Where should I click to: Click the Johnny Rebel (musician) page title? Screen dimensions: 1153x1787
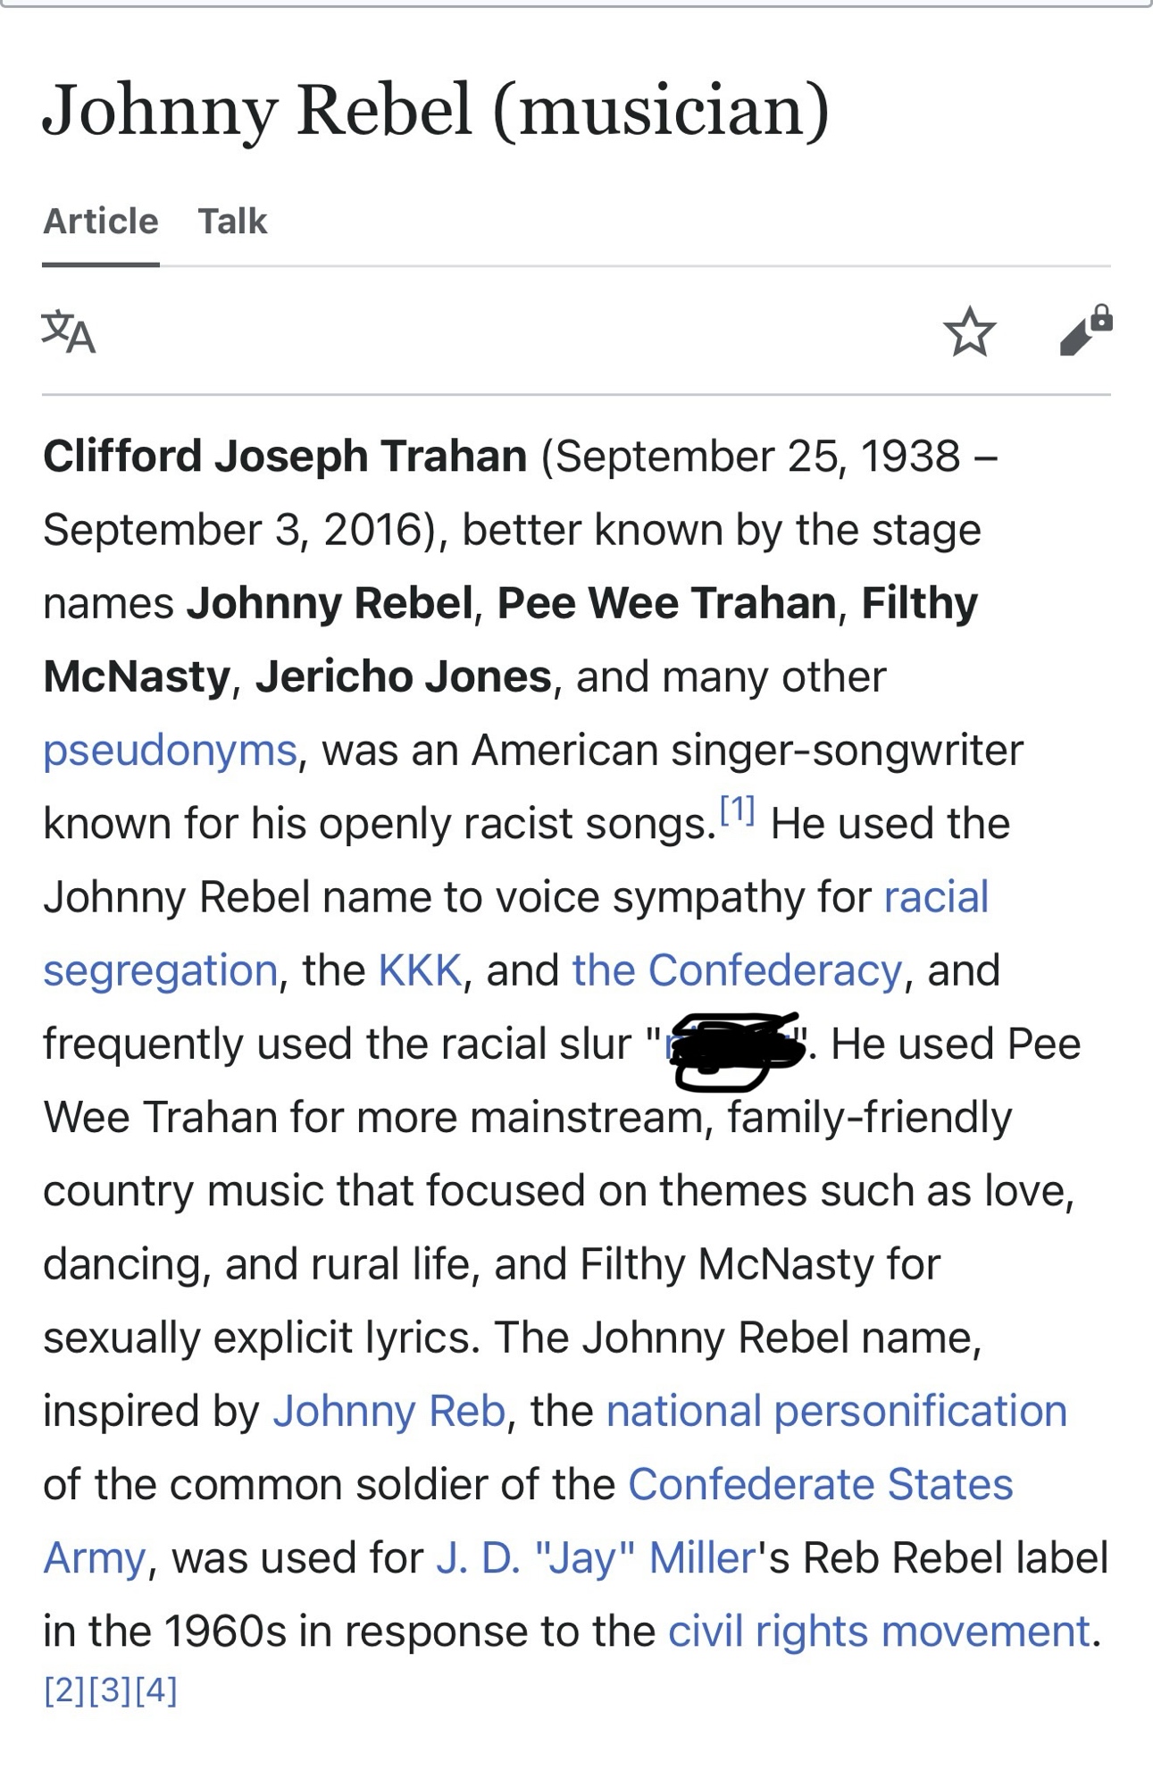[436, 110]
